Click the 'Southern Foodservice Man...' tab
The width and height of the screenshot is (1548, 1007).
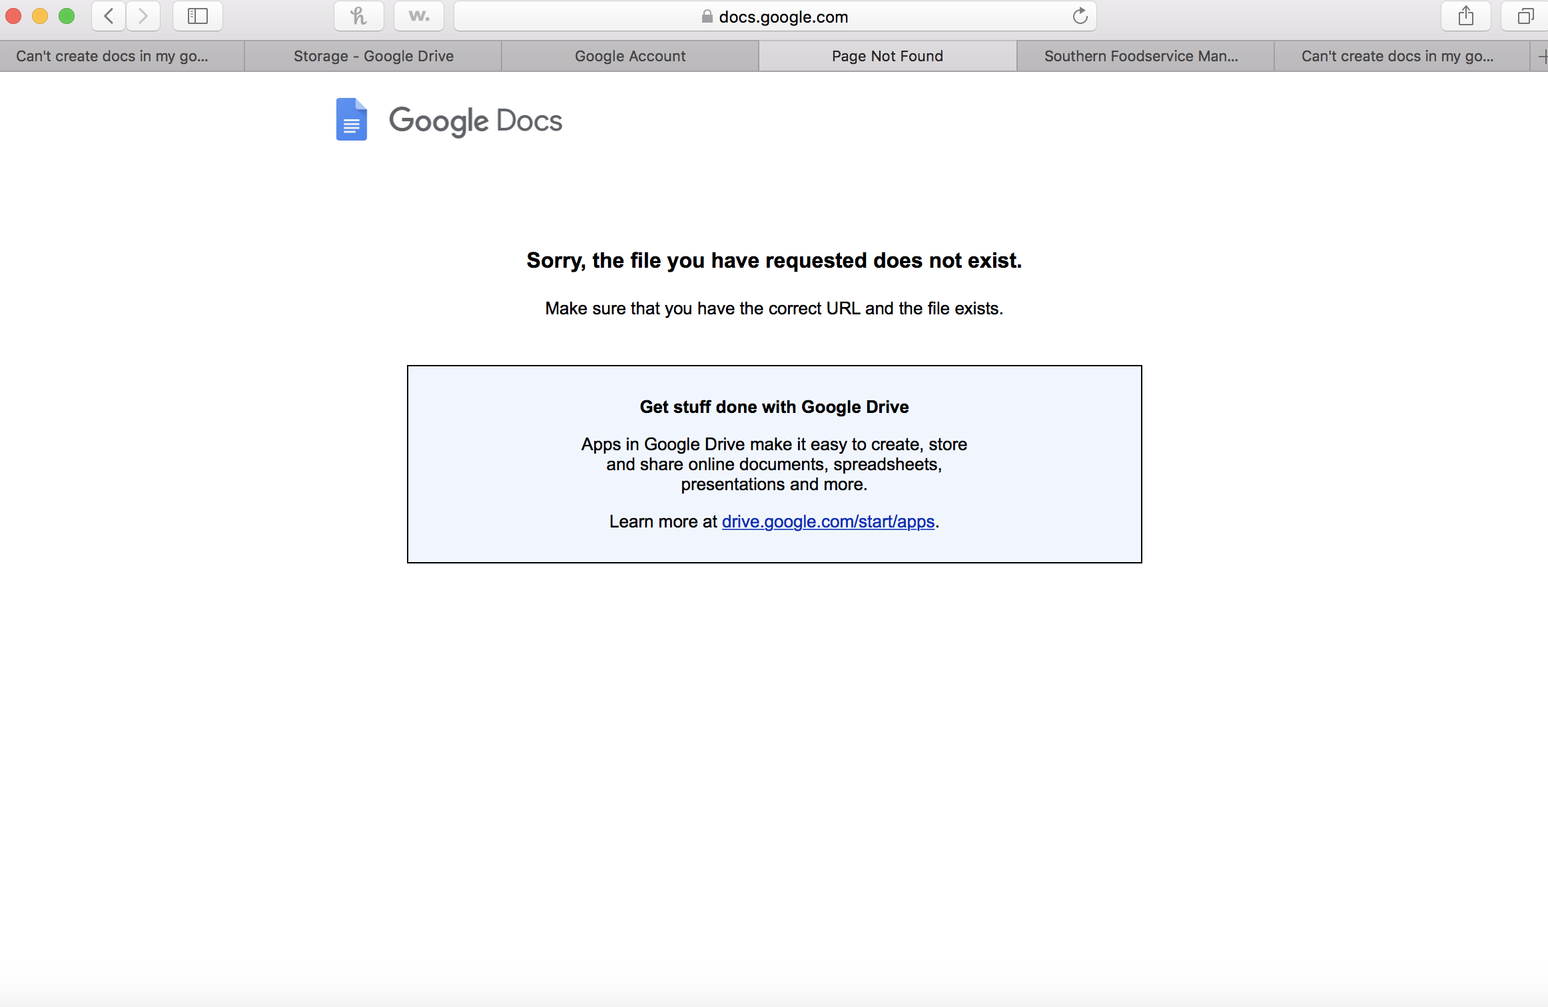click(1138, 55)
